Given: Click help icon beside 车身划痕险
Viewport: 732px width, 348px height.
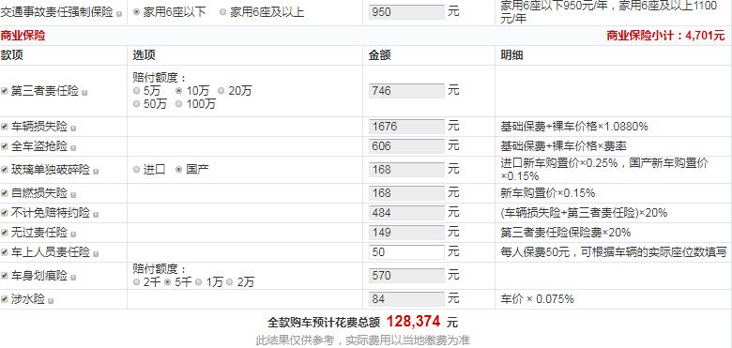Looking at the screenshot, I should click(73, 277).
